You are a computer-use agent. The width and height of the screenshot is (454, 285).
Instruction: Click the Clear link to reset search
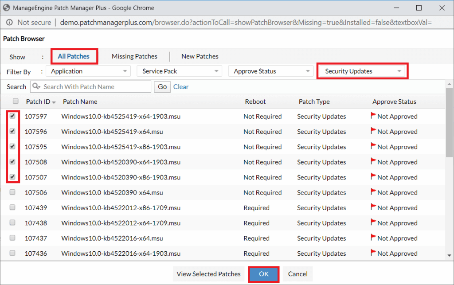coord(180,86)
